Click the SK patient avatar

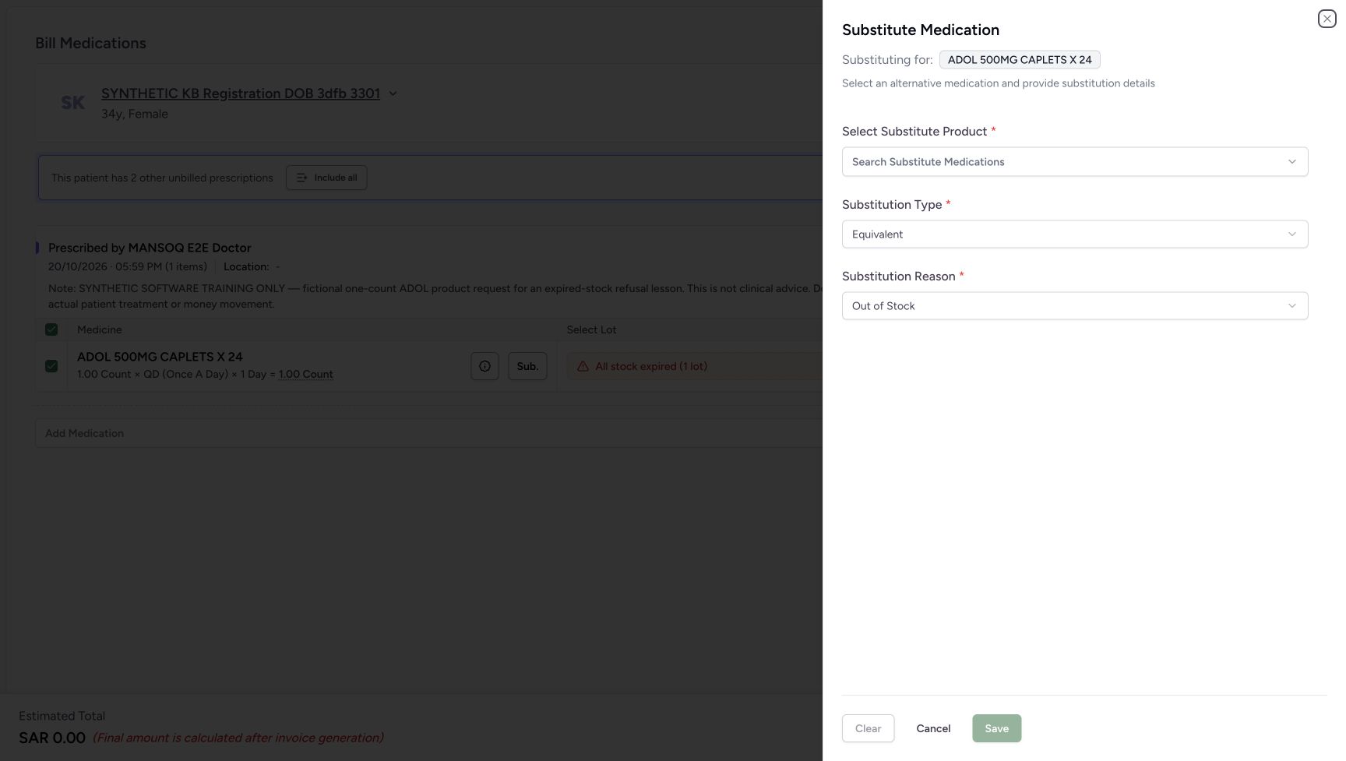click(72, 103)
